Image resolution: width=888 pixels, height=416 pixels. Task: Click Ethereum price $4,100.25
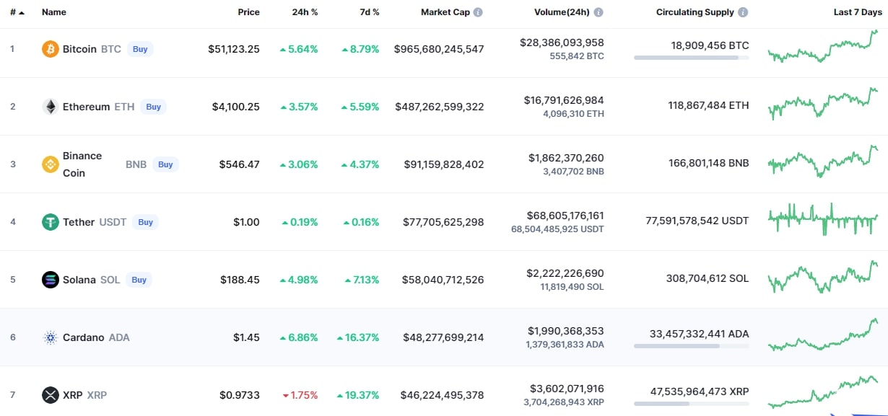tap(236, 107)
